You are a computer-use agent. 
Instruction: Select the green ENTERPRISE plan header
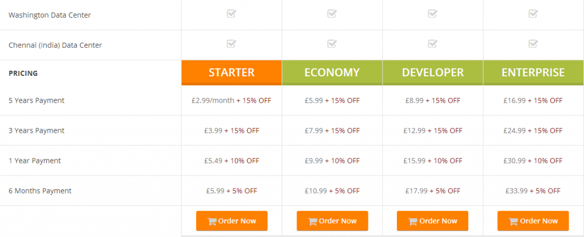coord(533,72)
